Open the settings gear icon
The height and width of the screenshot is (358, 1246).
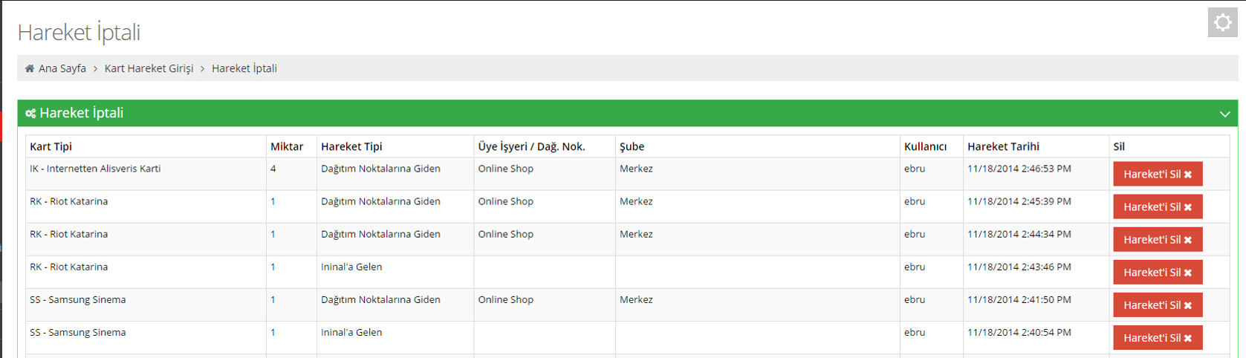pos(1222,22)
